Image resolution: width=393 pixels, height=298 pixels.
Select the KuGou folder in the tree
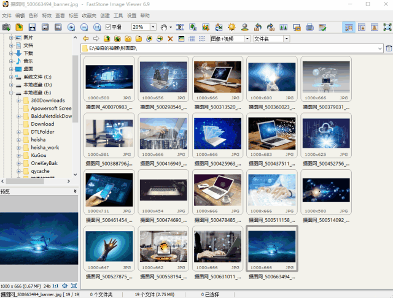[38, 155]
